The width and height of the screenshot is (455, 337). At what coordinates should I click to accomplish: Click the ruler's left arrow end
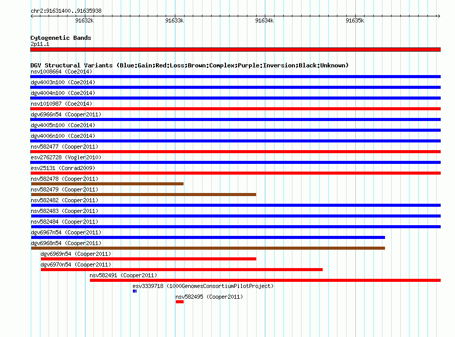coord(32,16)
